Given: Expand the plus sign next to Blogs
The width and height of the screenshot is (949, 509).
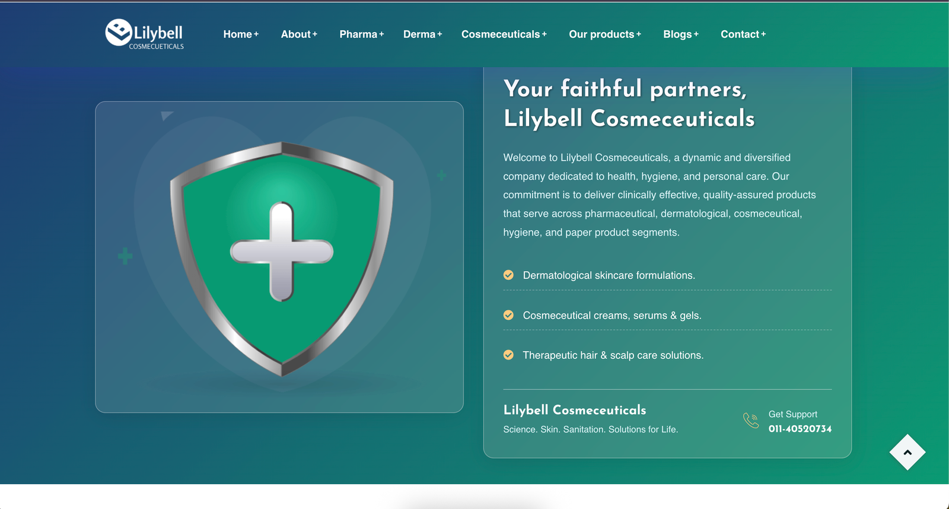Looking at the screenshot, I should (696, 34).
